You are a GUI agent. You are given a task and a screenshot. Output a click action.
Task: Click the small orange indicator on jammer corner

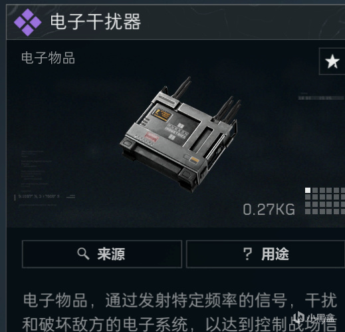(195, 159)
